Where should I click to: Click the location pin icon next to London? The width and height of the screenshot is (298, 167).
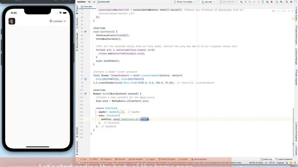51,21
